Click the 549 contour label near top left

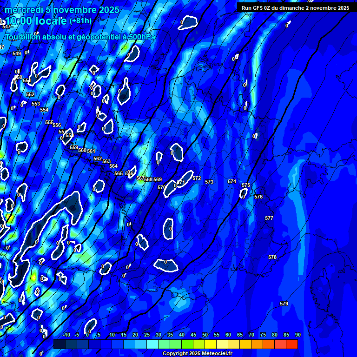[x=17, y=53]
